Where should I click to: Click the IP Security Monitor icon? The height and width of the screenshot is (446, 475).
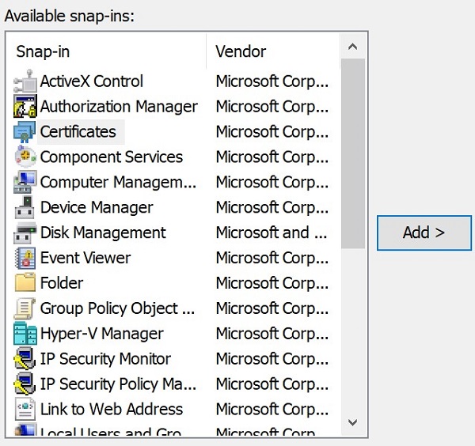pos(25,359)
